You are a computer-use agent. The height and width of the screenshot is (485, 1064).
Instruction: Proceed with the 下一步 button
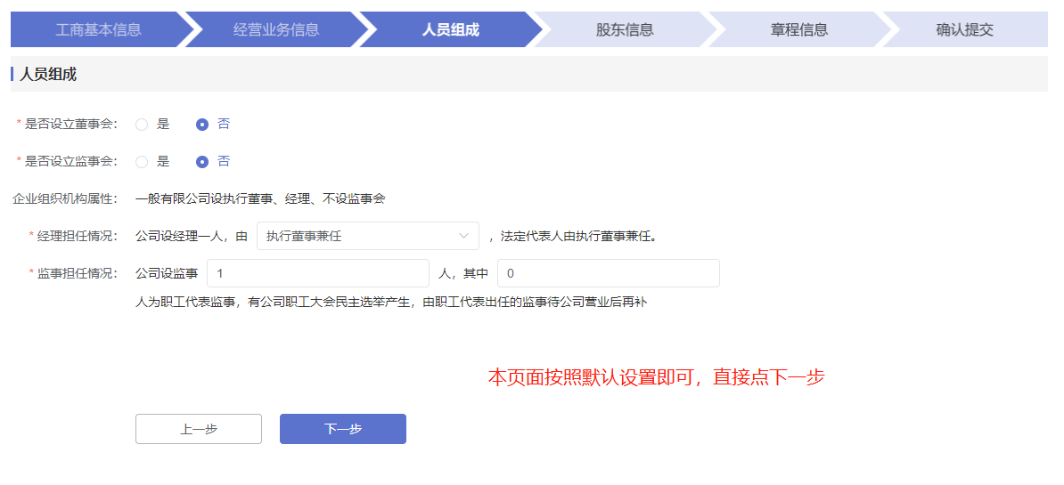click(x=343, y=429)
